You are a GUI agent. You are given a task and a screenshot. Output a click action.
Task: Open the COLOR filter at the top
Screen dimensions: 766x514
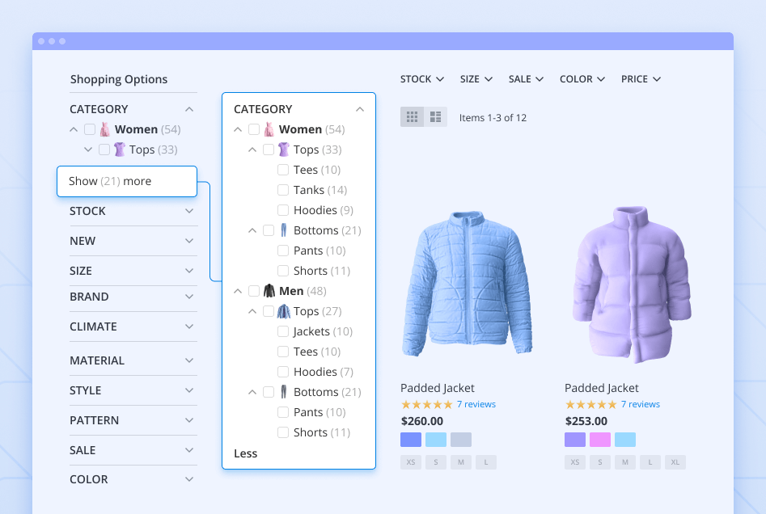[582, 78]
